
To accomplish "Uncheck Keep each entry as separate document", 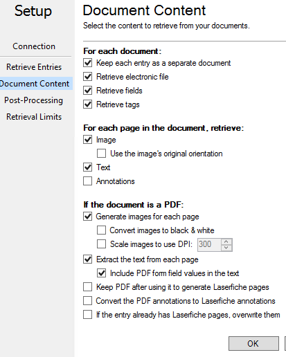I will pyautogui.click(x=87, y=63).
